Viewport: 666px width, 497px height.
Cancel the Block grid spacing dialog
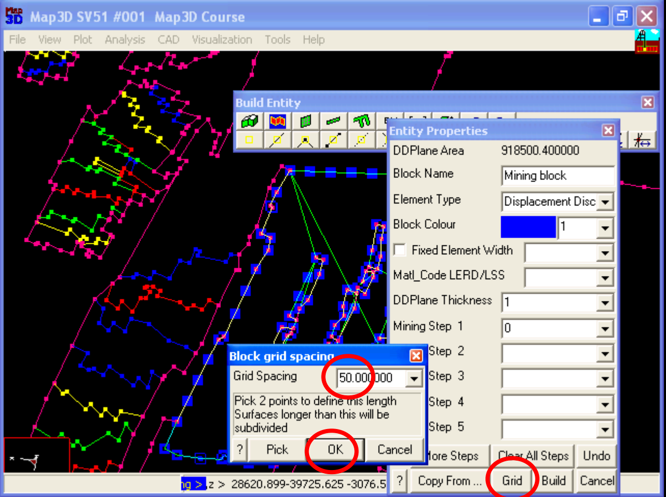click(395, 450)
